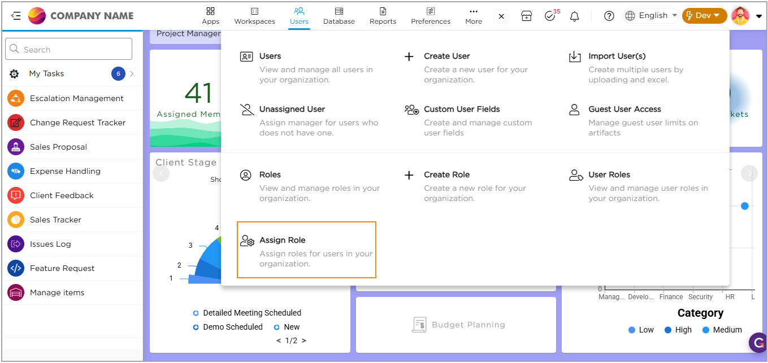The image size is (768, 363).
Task: Toggle the High category legend marker
Action: pos(668,330)
